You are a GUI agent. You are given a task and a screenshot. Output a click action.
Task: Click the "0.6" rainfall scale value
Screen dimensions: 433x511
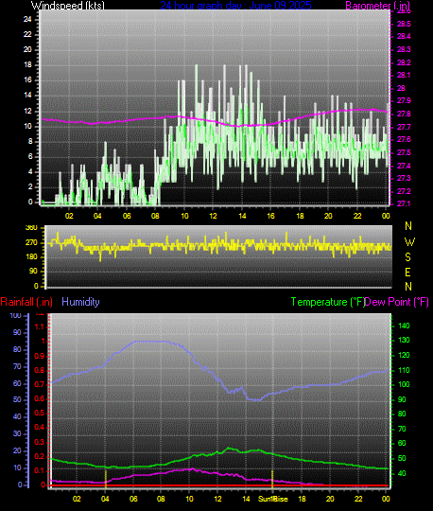coord(40,399)
